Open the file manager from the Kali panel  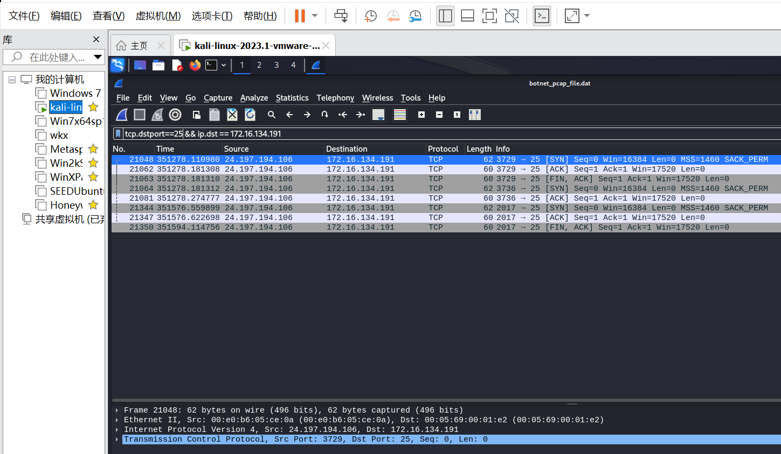(x=158, y=65)
